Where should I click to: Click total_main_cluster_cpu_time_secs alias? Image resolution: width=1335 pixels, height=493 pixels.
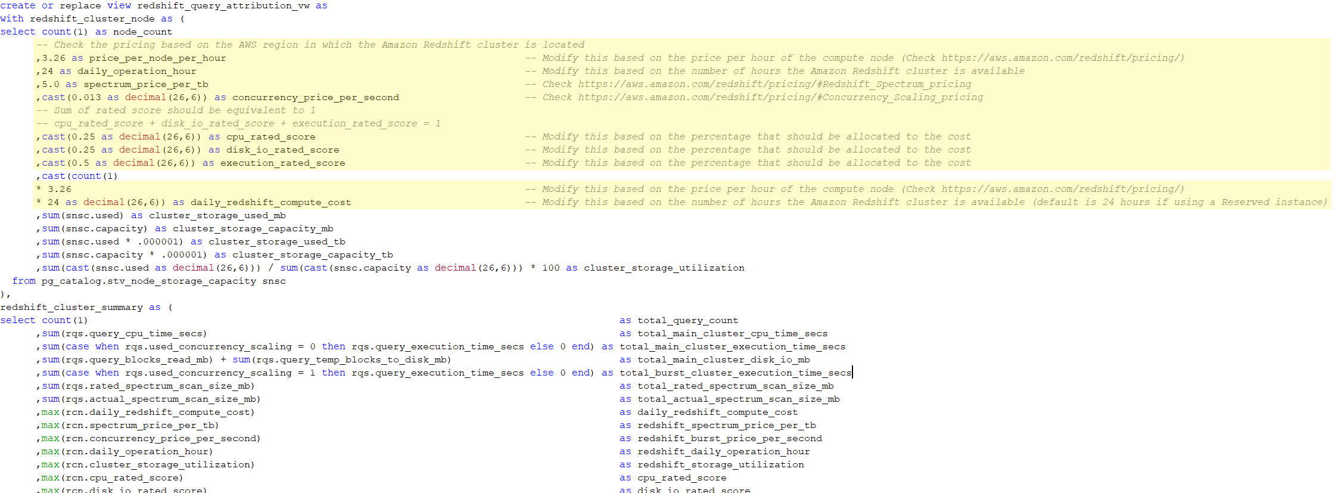coord(733,333)
